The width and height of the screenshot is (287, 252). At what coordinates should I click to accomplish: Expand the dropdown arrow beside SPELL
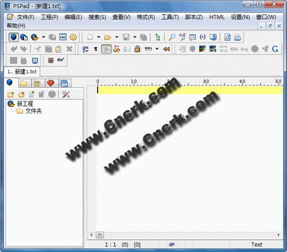tap(157, 49)
